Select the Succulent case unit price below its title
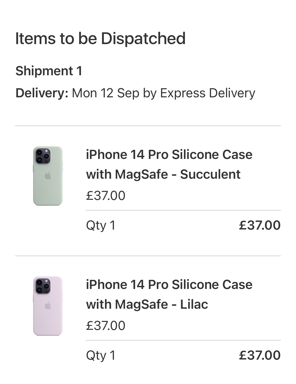This screenshot has height=384, width=296. point(105,195)
